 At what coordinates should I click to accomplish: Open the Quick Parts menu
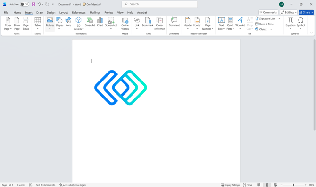tap(230, 24)
